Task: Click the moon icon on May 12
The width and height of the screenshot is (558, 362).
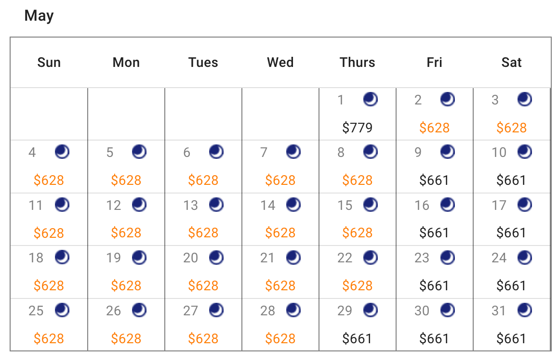Action: pyautogui.click(x=139, y=205)
